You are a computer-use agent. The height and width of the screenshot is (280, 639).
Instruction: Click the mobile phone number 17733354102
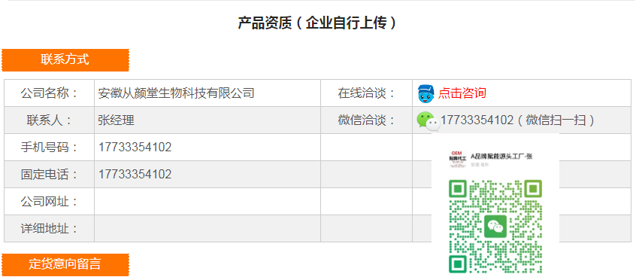tap(135, 147)
